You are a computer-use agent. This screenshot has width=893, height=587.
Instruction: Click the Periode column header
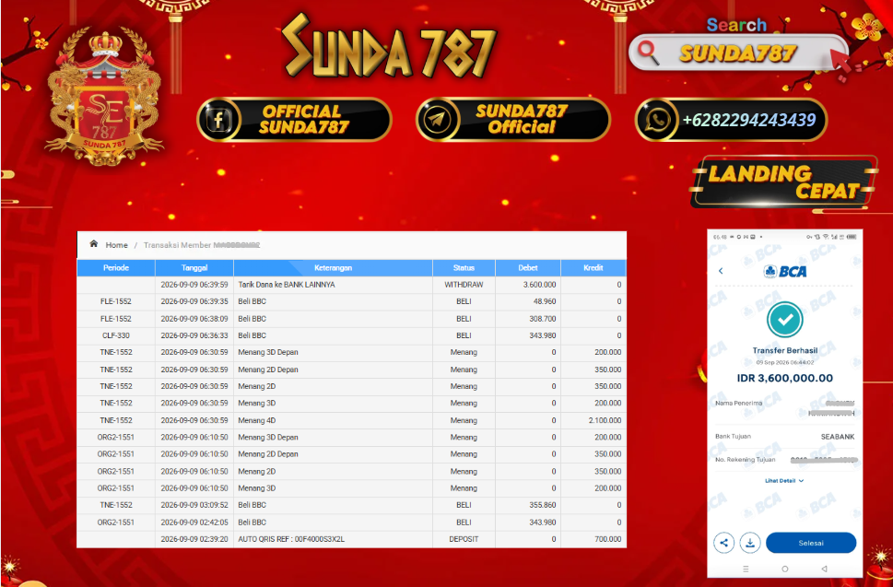click(116, 267)
